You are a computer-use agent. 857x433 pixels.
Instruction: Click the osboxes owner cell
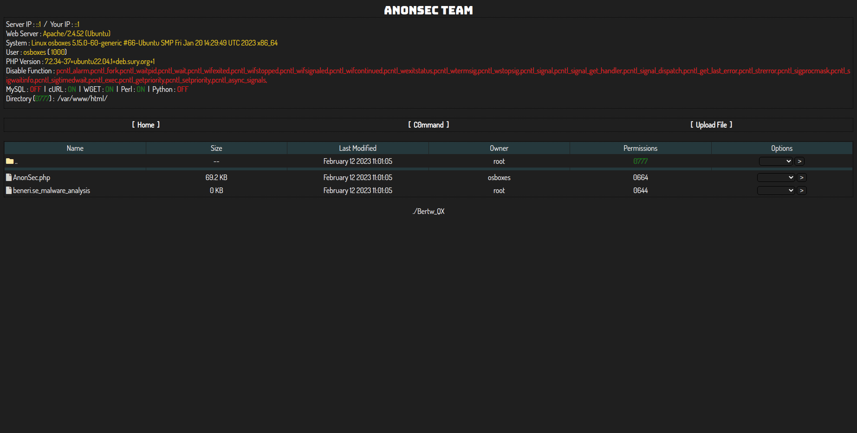click(499, 177)
